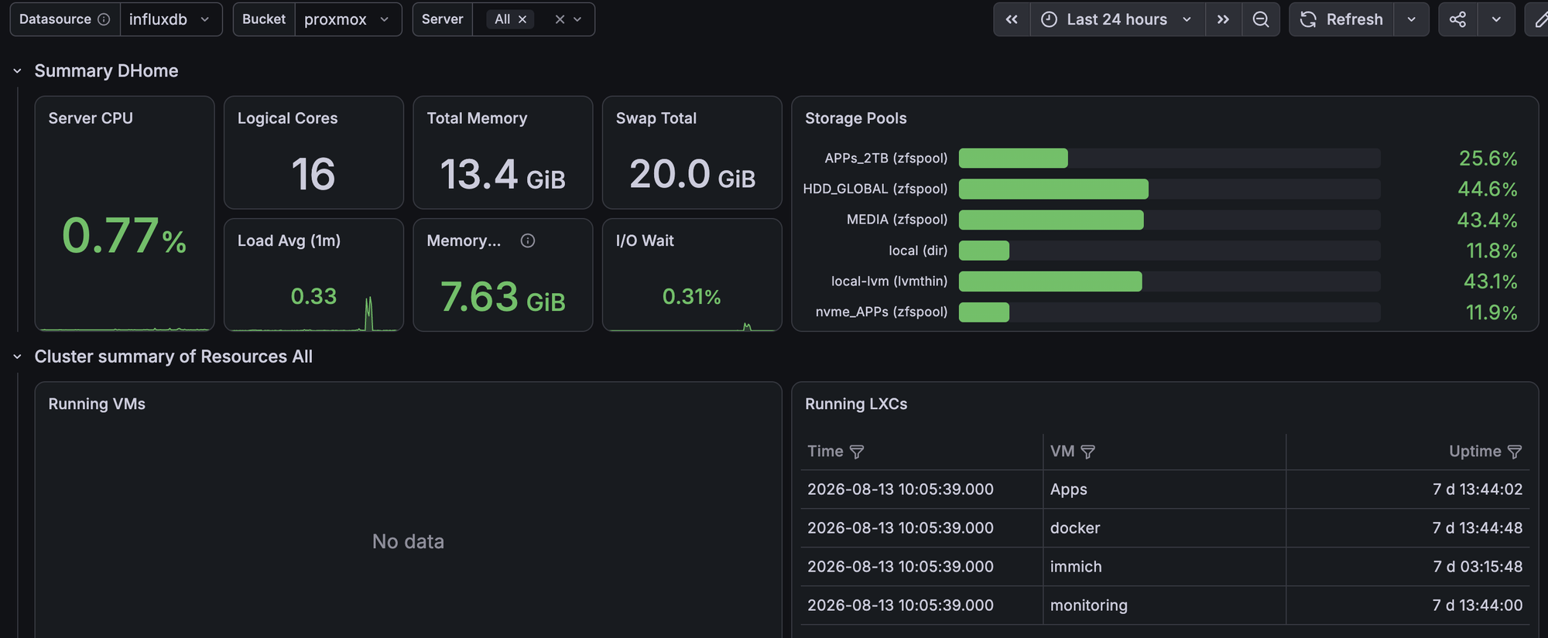Expand the Server variable dropdown chevron
The image size is (1548, 638).
click(577, 19)
